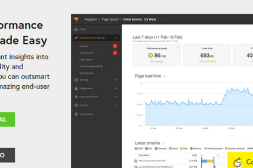This screenshot has width=253, height=168.
Task: Open Home in sidebar
Action: 83,29
